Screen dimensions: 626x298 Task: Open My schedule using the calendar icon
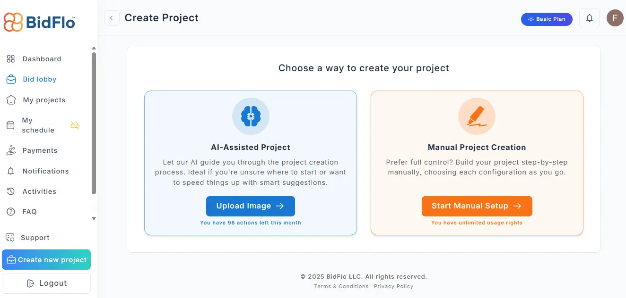(x=10, y=125)
